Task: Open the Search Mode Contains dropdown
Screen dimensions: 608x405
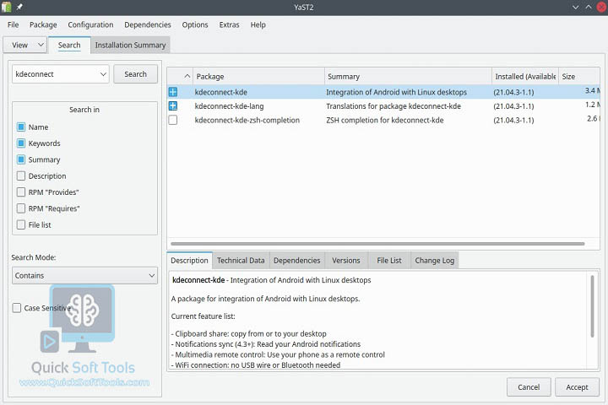Action: (x=84, y=276)
